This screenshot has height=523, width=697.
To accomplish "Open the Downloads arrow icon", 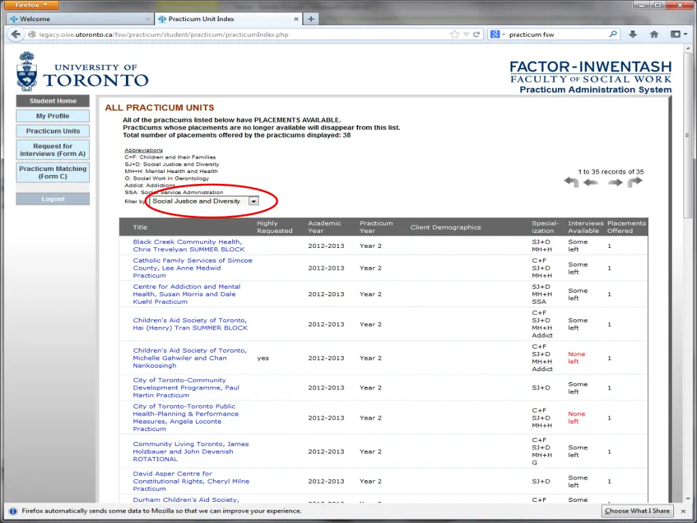I will click(633, 34).
